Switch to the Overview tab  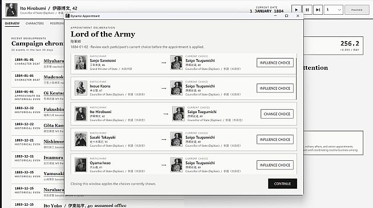(x=12, y=23)
